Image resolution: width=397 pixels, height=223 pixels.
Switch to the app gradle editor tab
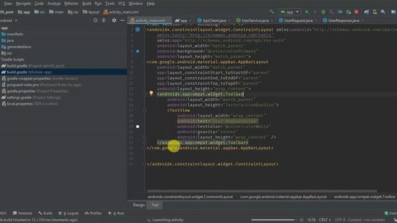tap(184, 20)
